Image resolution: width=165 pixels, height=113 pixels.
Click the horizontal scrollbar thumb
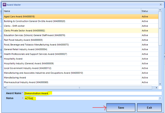coord(79,88)
